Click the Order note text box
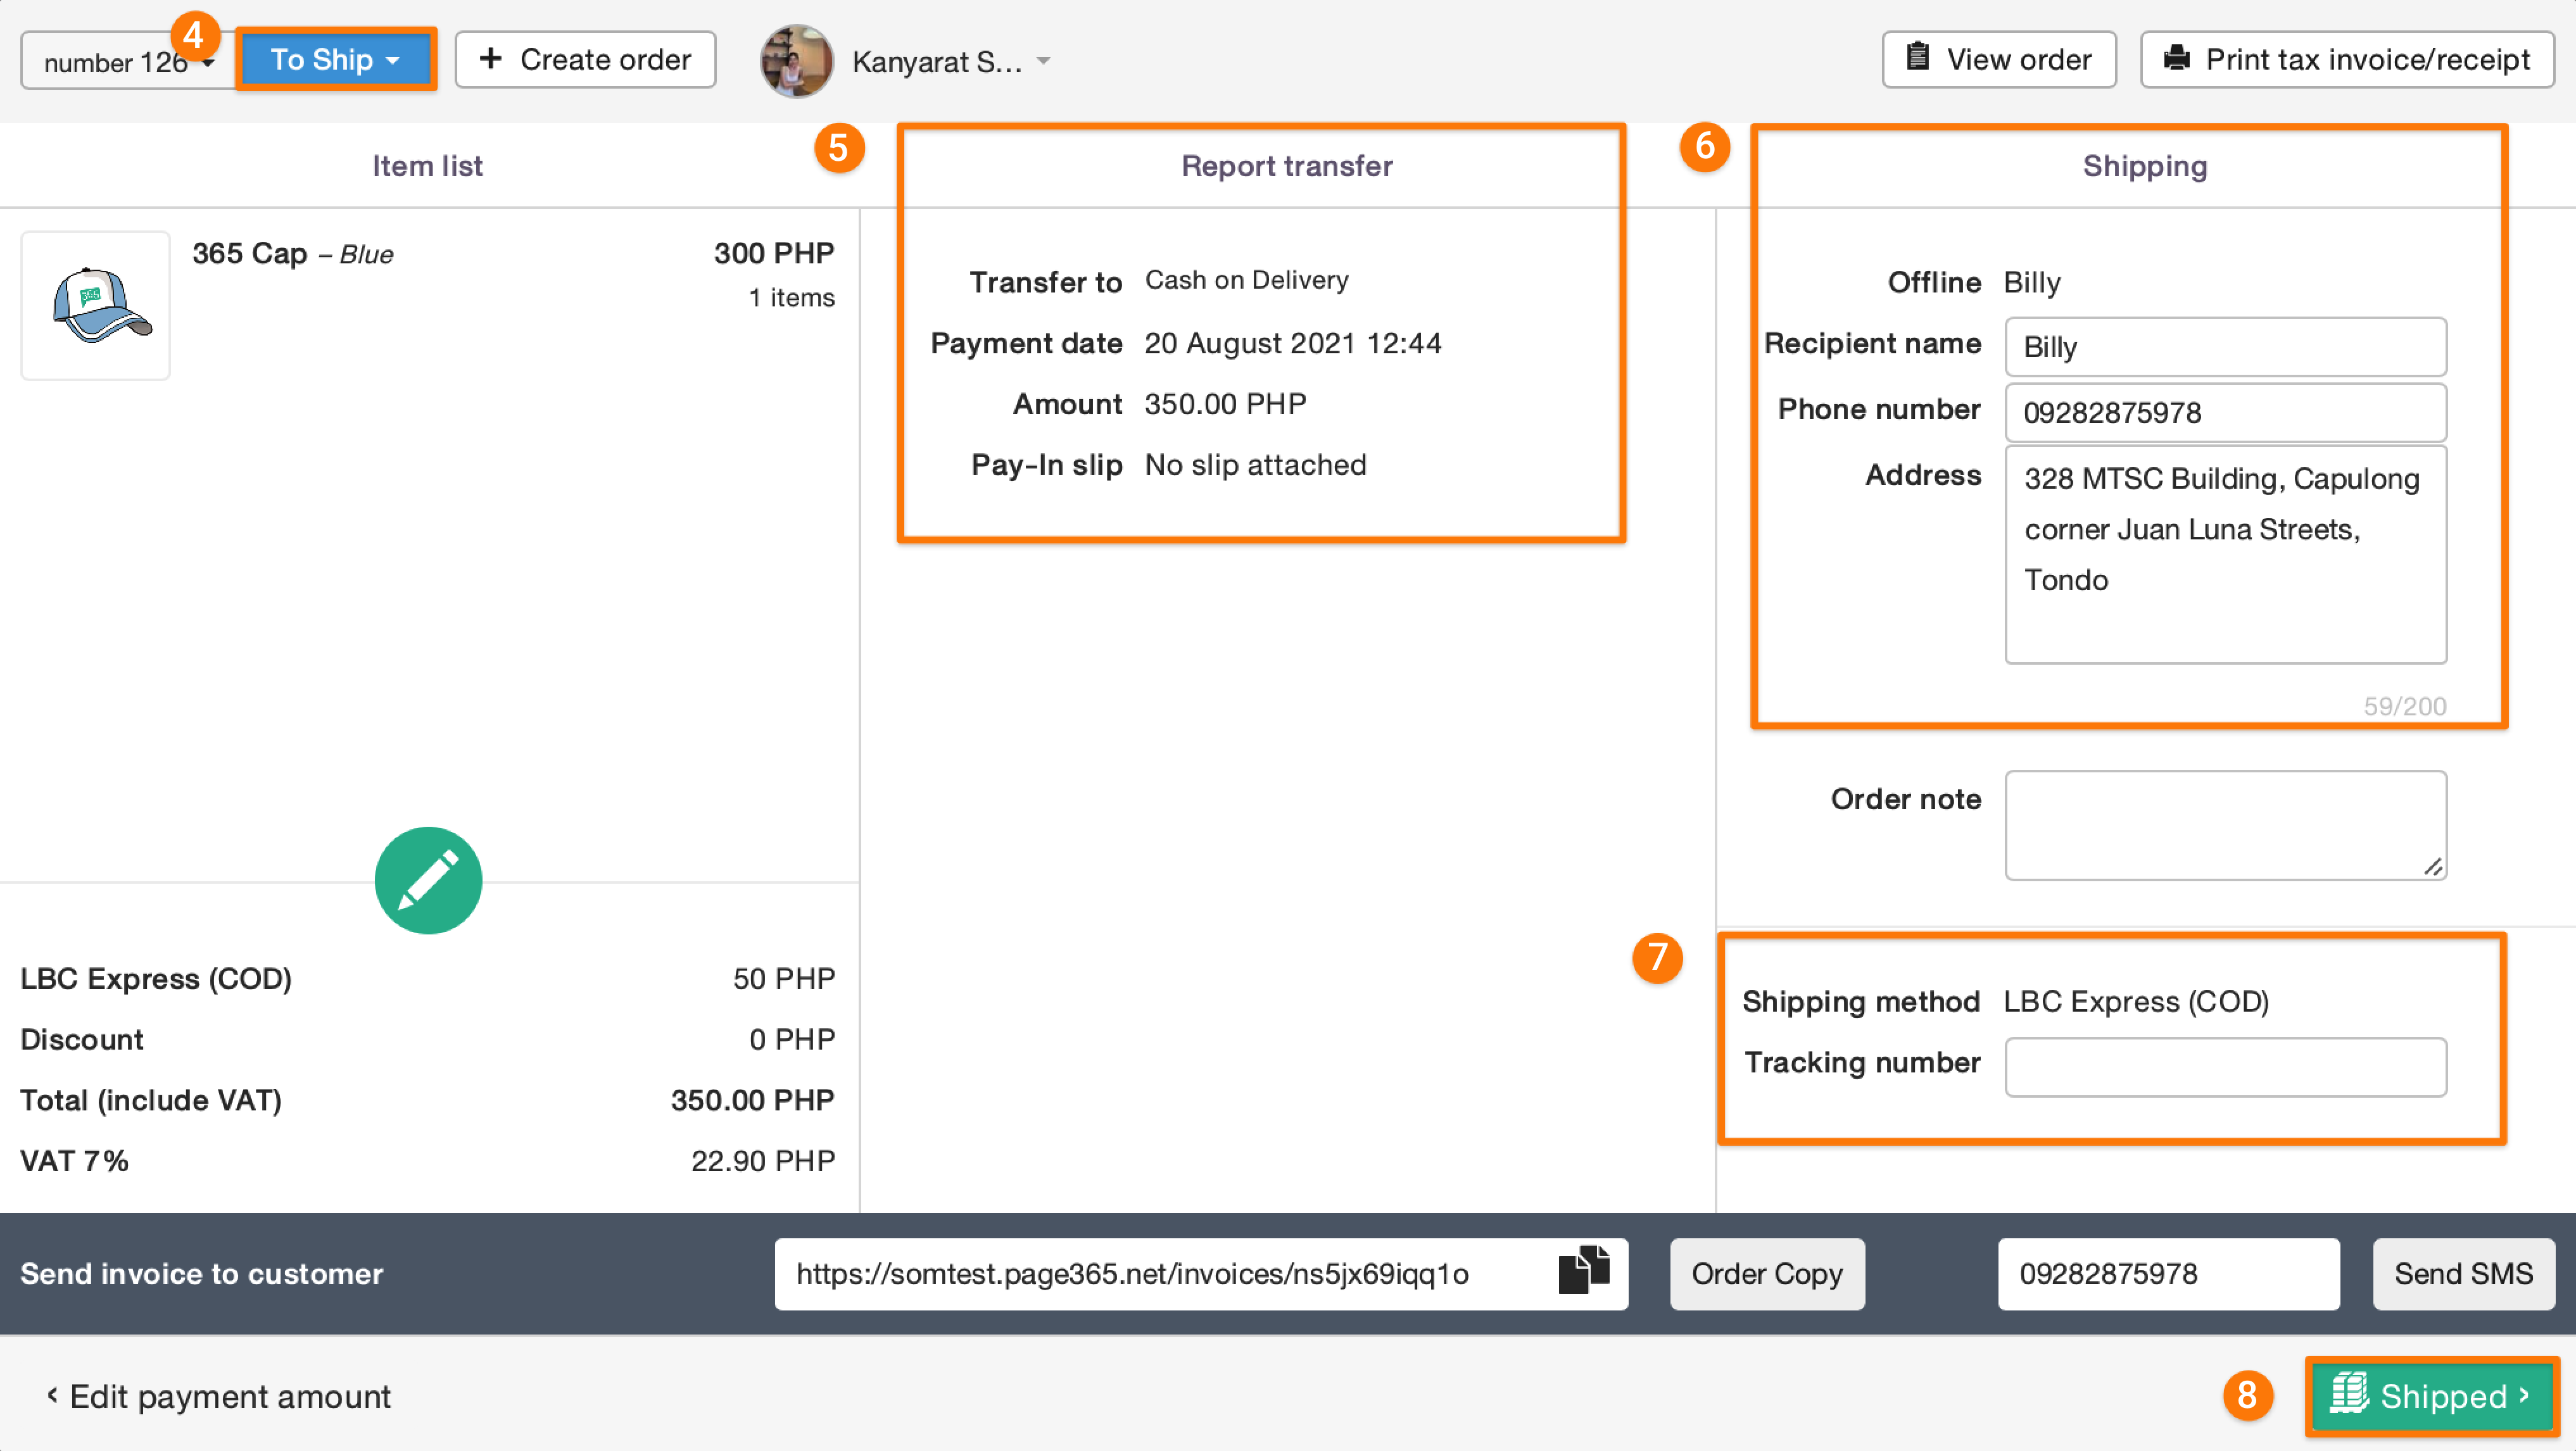Screen dimensions: 2576x1451 coord(2224,825)
